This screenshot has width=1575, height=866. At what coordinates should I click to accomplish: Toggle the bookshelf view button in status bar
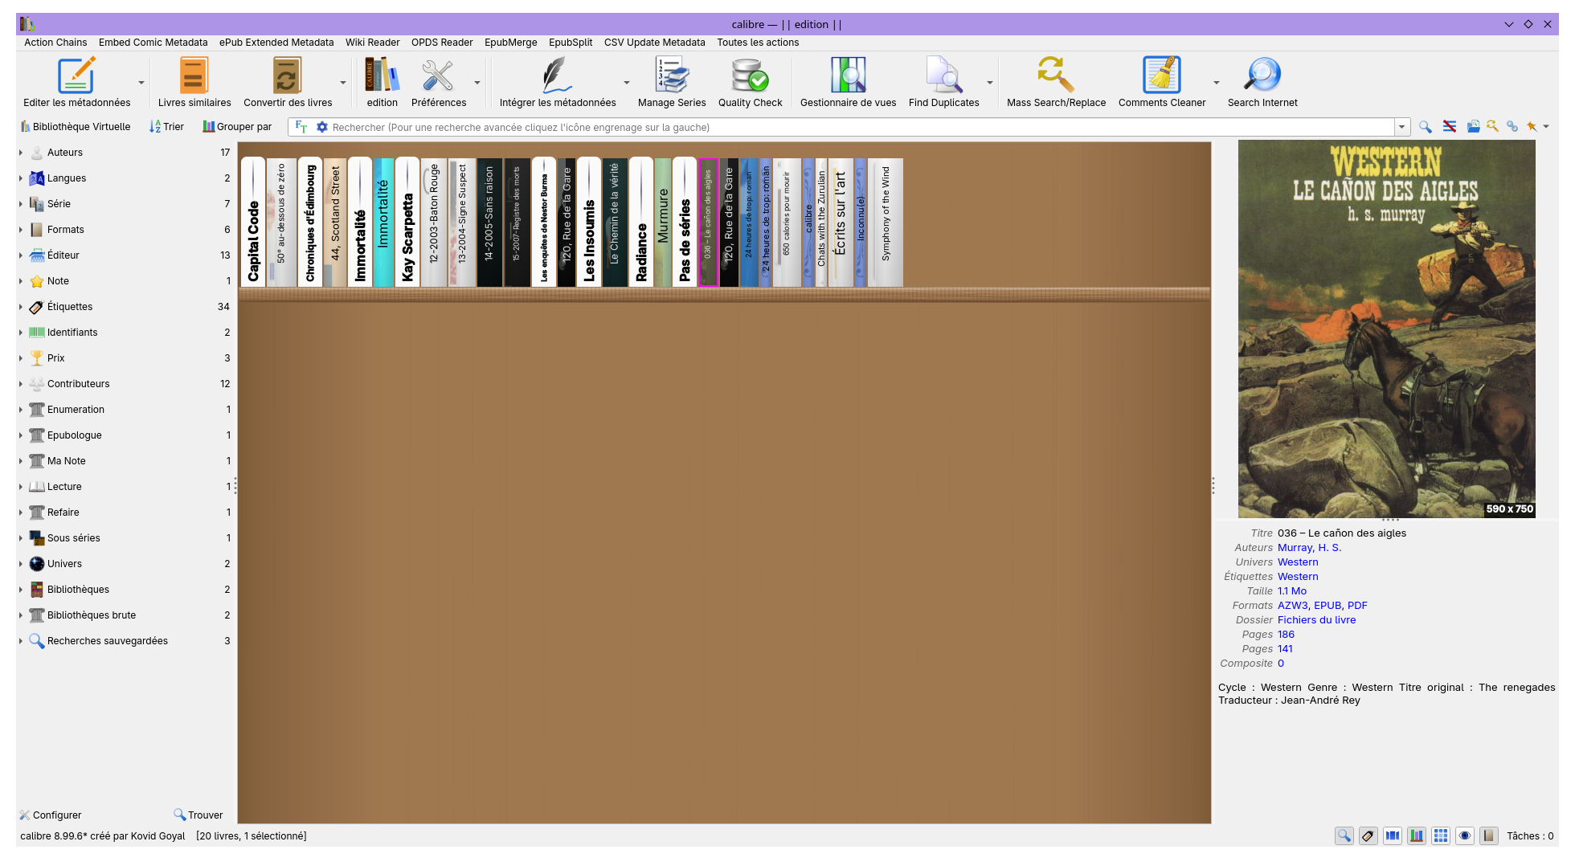[x=1416, y=836]
